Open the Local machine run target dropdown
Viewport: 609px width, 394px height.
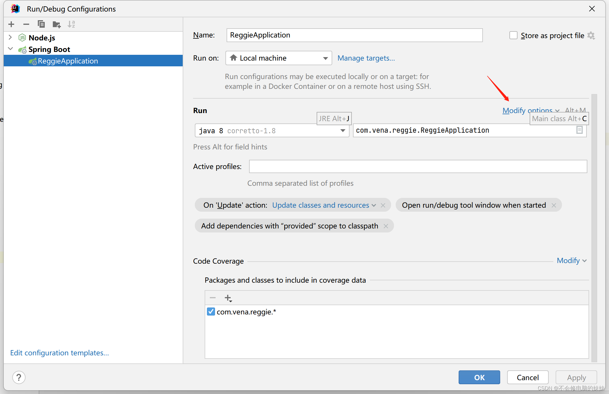[x=325, y=58]
